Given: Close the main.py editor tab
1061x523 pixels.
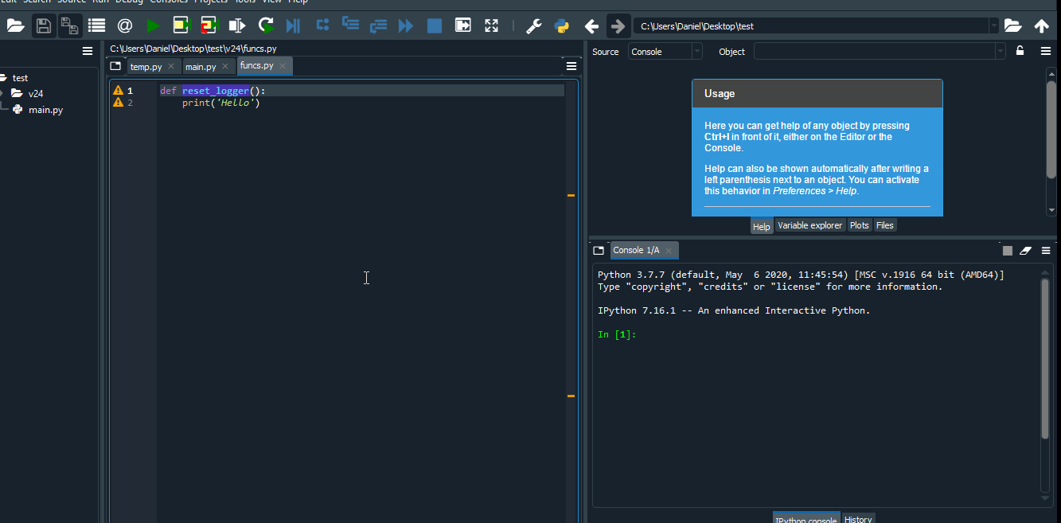Looking at the screenshot, I should tap(226, 67).
